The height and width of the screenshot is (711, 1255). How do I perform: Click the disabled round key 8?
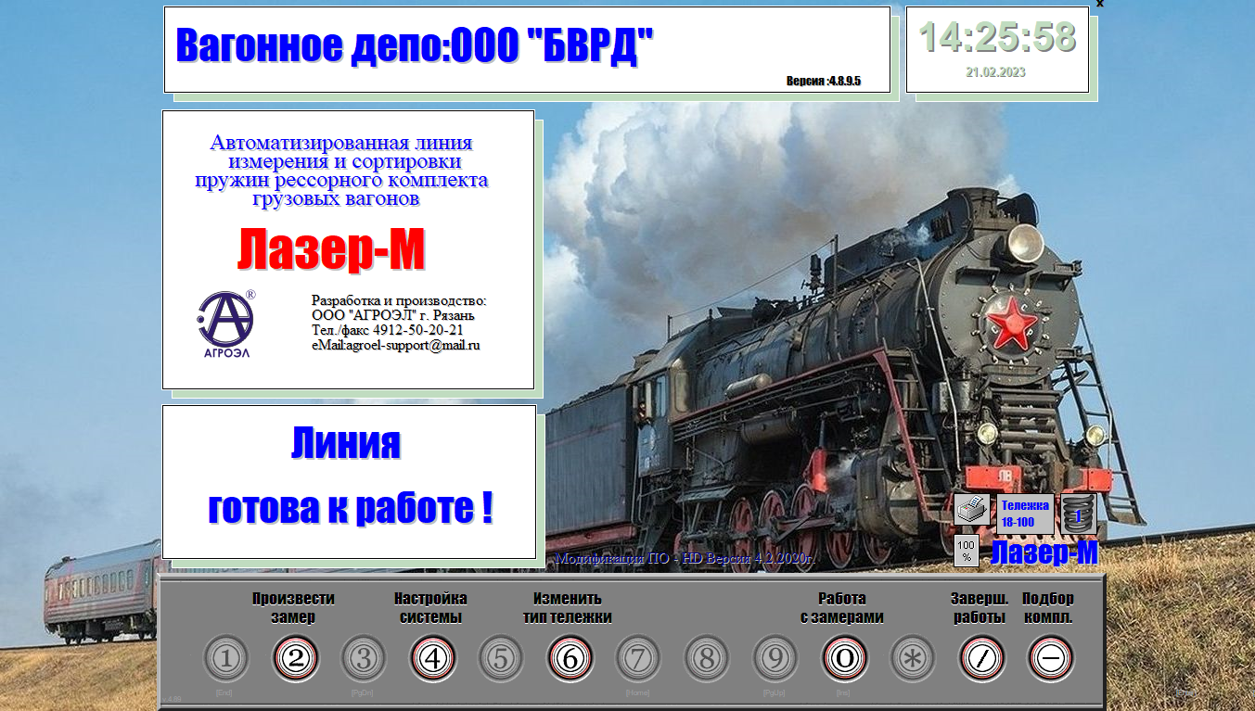tap(707, 659)
